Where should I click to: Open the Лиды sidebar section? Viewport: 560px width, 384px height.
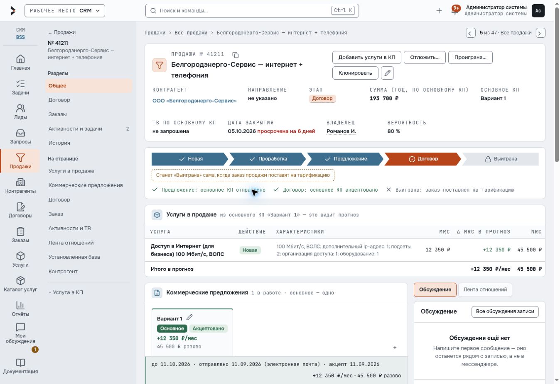20,112
